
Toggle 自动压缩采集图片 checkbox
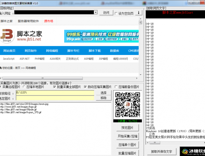click(86, 87)
